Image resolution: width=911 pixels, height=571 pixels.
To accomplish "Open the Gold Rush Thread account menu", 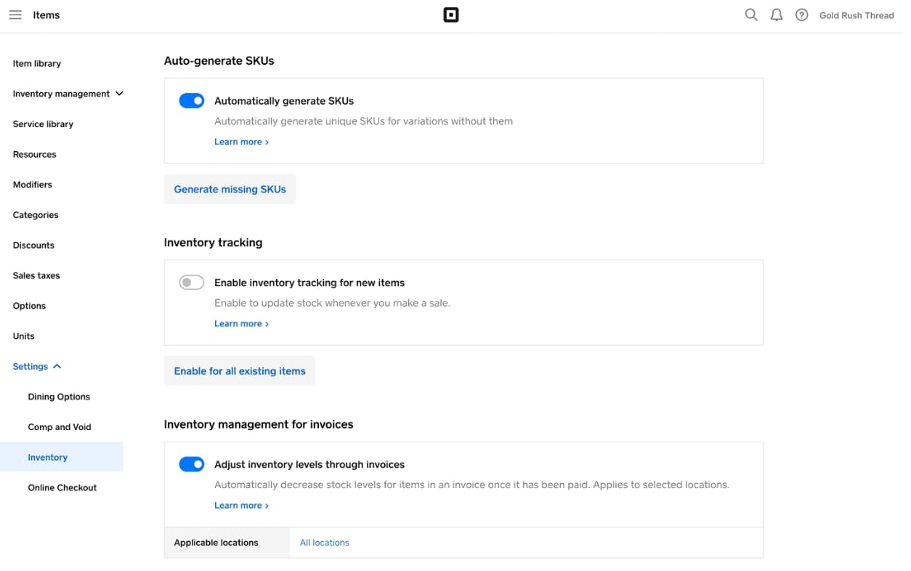I will (x=856, y=15).
